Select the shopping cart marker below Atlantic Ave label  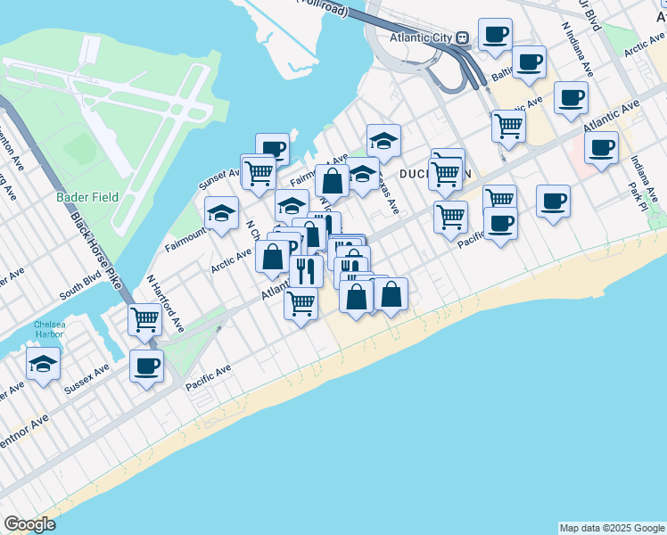[x=301, y=304]
